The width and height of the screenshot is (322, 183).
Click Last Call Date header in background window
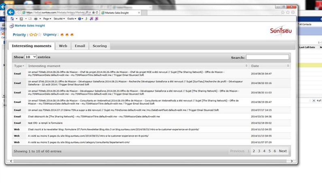point(307,47)
